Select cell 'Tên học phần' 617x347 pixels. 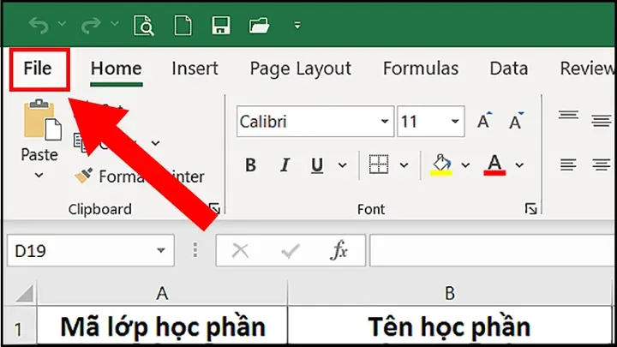tap(452, 327)
